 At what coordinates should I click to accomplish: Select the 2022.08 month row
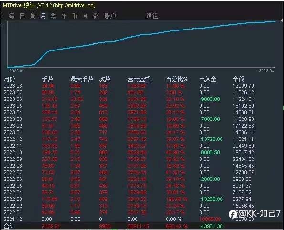click(129, 166)
